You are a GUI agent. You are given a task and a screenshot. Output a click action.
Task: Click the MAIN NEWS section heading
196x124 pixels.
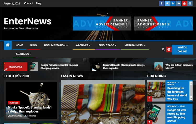(73, 76)
